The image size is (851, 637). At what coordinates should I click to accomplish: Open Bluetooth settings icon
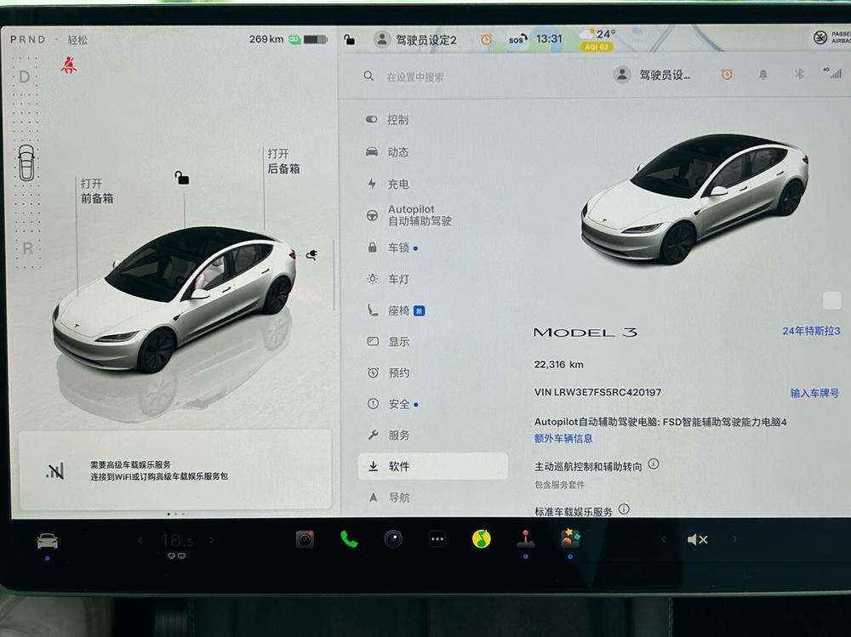799,74
